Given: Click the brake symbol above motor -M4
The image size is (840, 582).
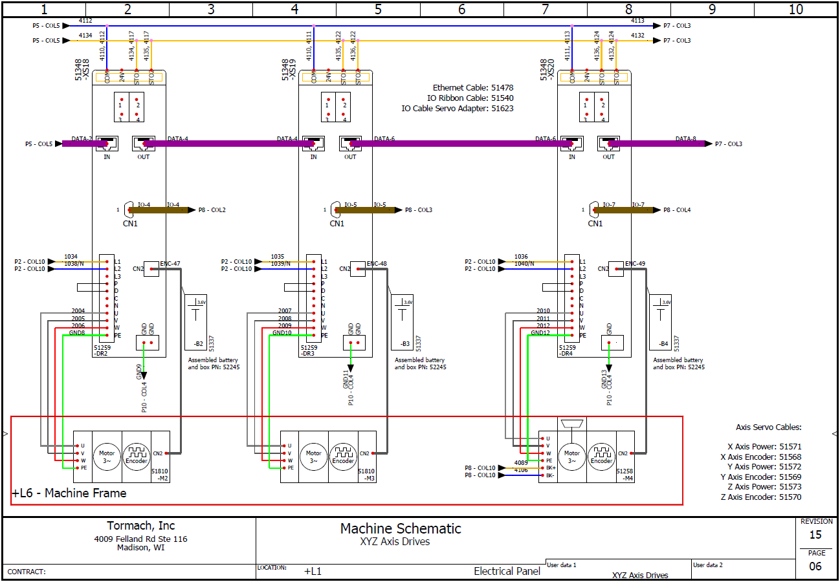Looking at the screenshot, I should tap(572, 424).
